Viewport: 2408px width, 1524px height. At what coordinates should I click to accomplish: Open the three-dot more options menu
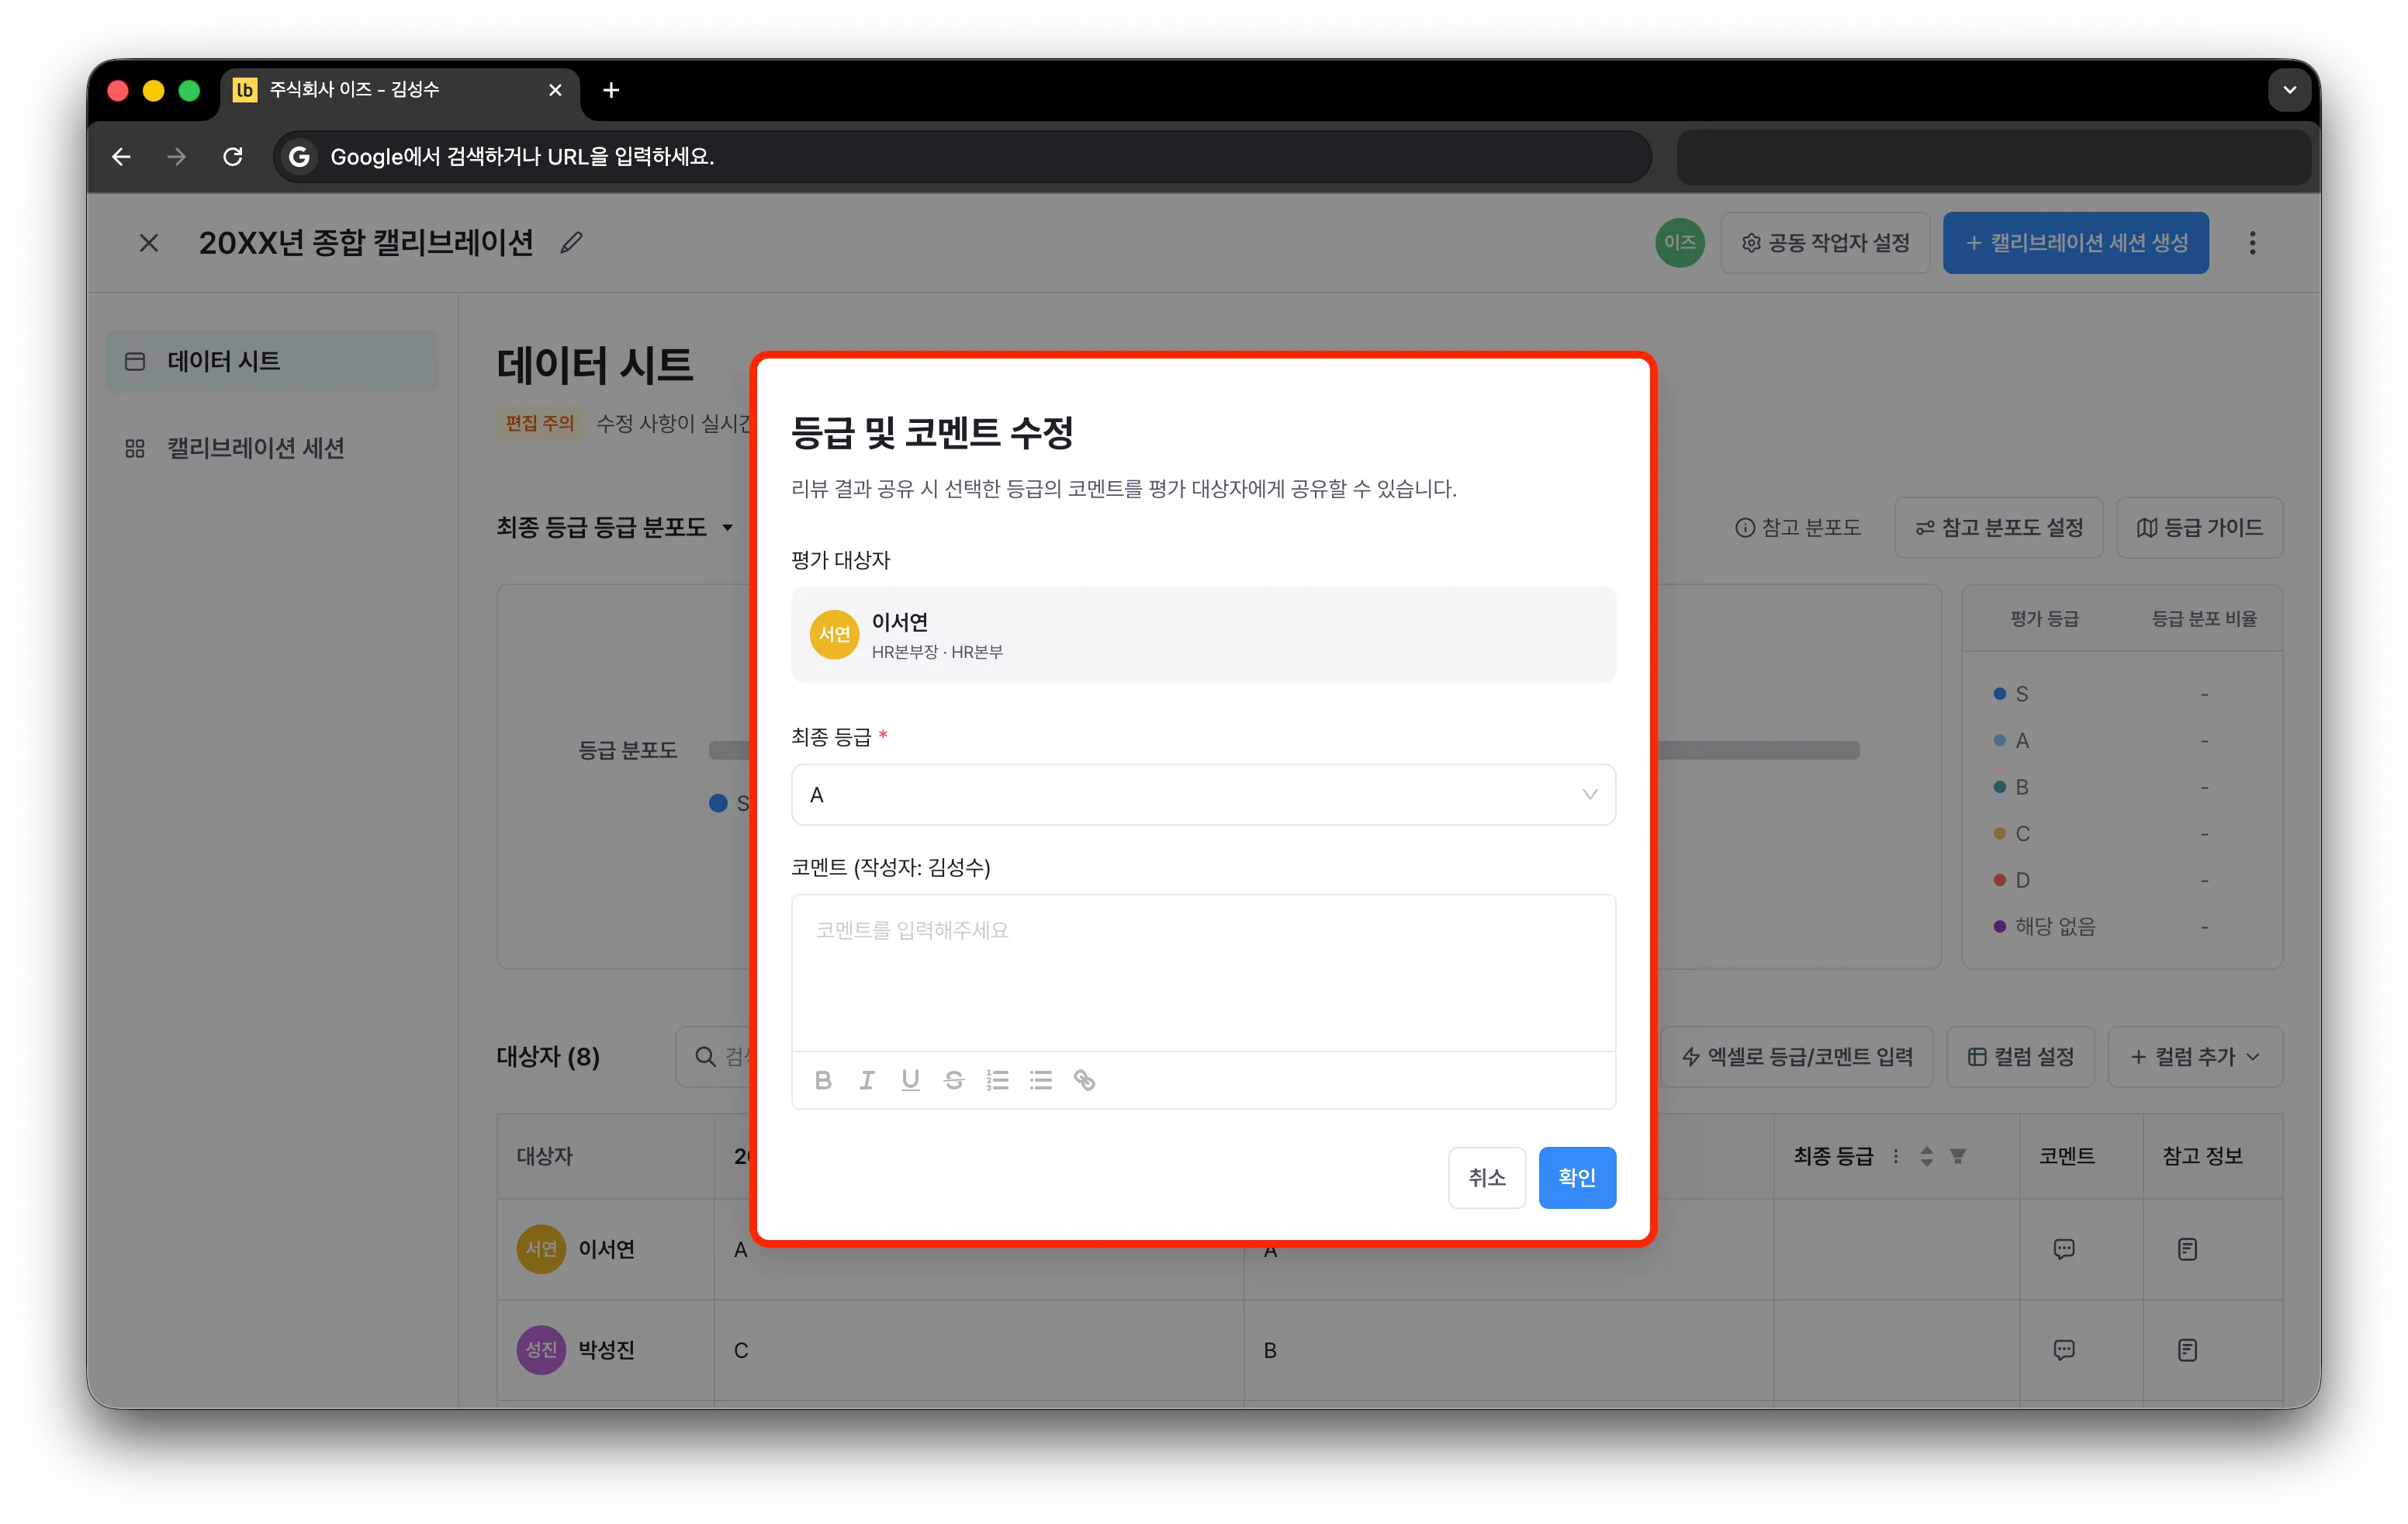click(2253, 243)
